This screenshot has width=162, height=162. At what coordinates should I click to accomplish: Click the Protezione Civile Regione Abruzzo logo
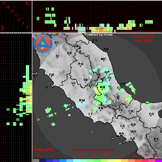[43, 43]
